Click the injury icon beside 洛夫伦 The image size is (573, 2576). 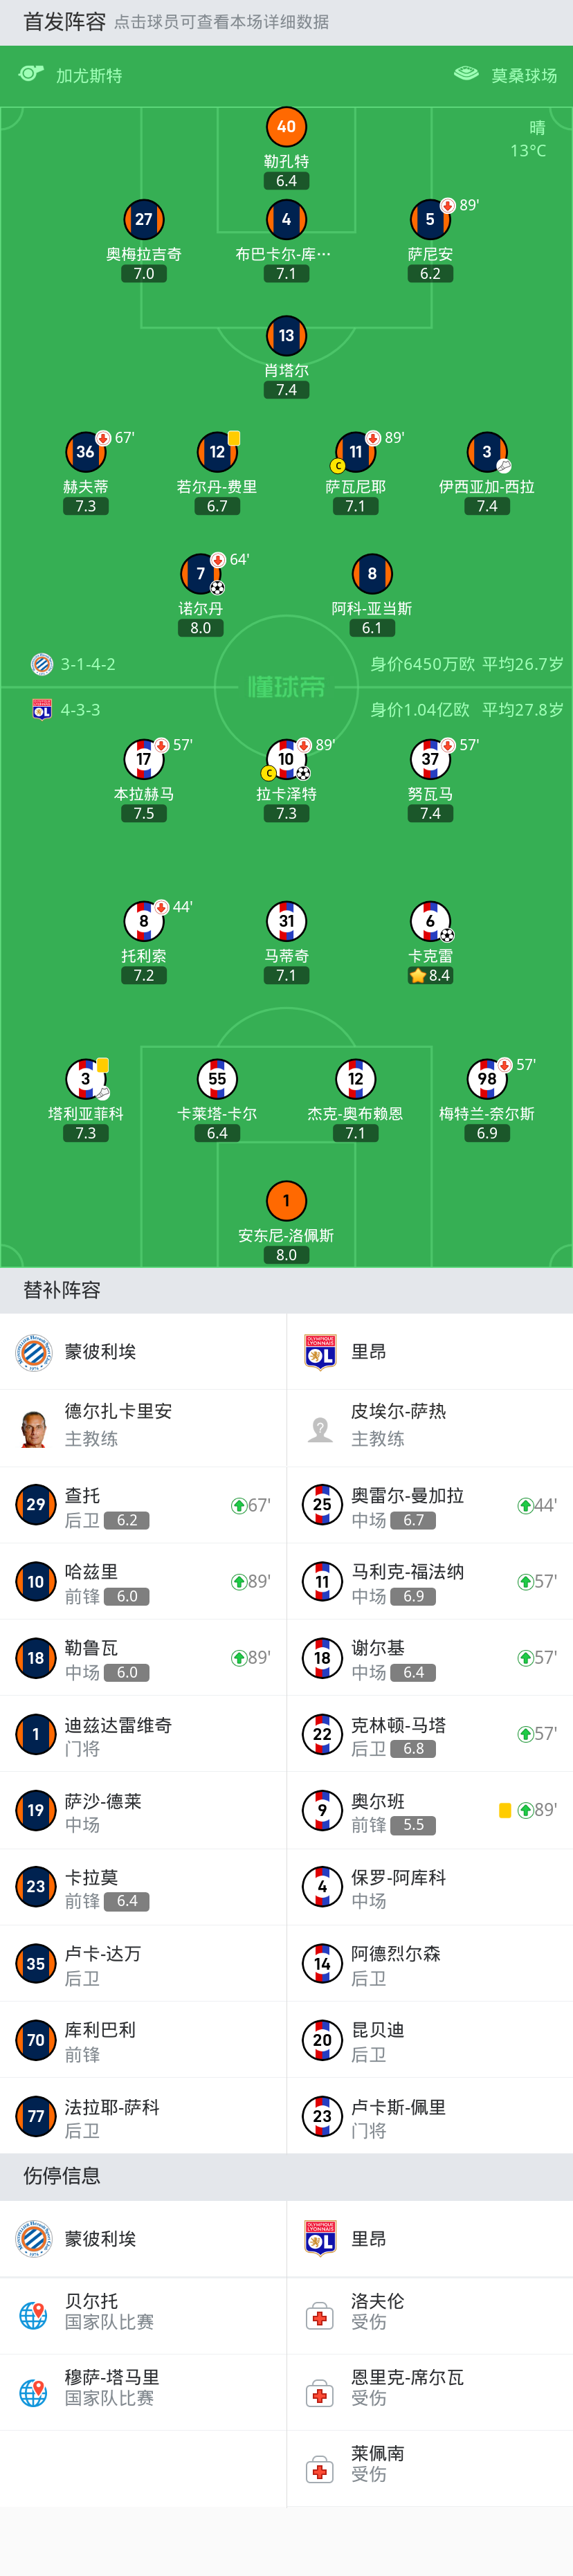(320, 2316)
